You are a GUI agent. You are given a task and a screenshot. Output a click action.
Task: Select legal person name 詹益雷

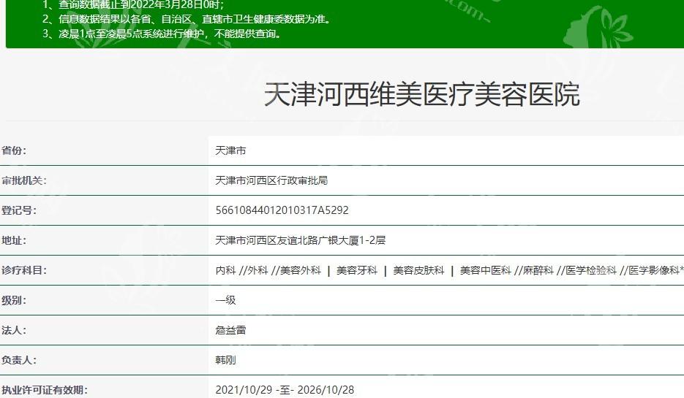230,331
